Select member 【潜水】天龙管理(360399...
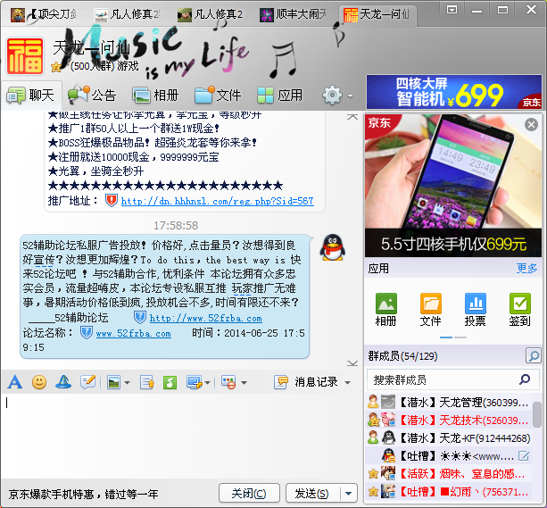 click(x=449, y=403)
